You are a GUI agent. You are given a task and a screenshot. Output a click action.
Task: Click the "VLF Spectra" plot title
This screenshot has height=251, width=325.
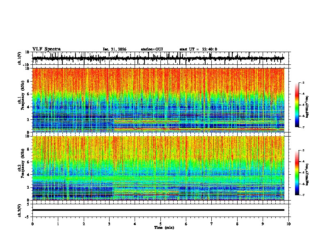point(46,49)
